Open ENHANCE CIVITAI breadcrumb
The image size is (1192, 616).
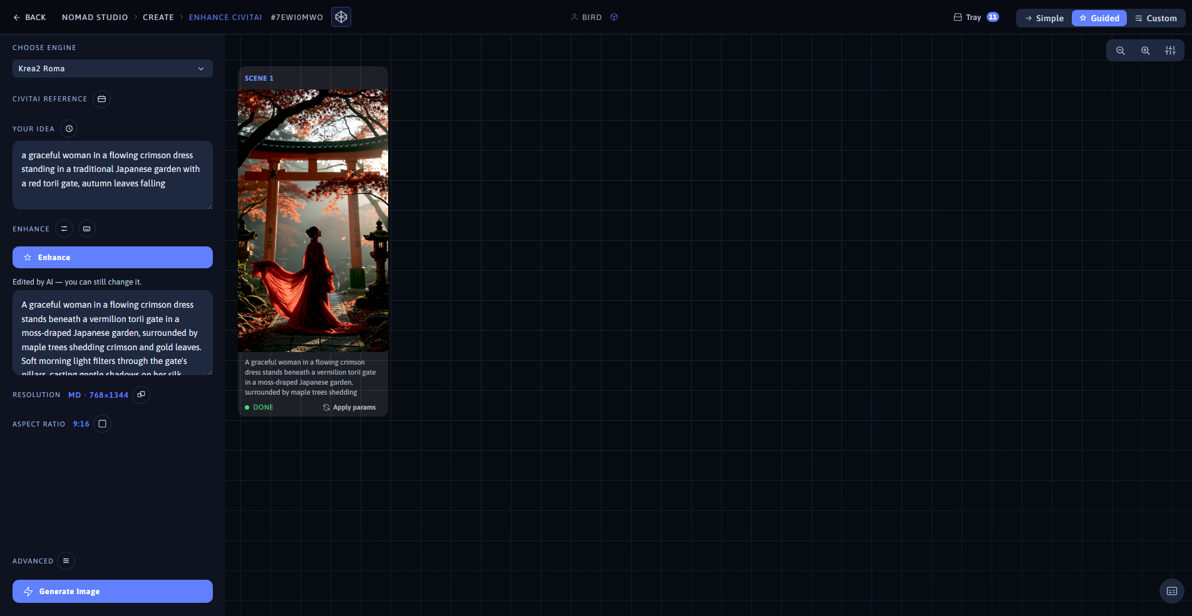(x=225, y=18)
